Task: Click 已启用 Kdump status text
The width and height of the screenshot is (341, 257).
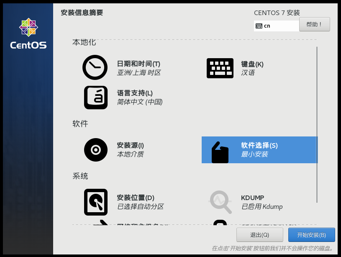Action: 262,206
